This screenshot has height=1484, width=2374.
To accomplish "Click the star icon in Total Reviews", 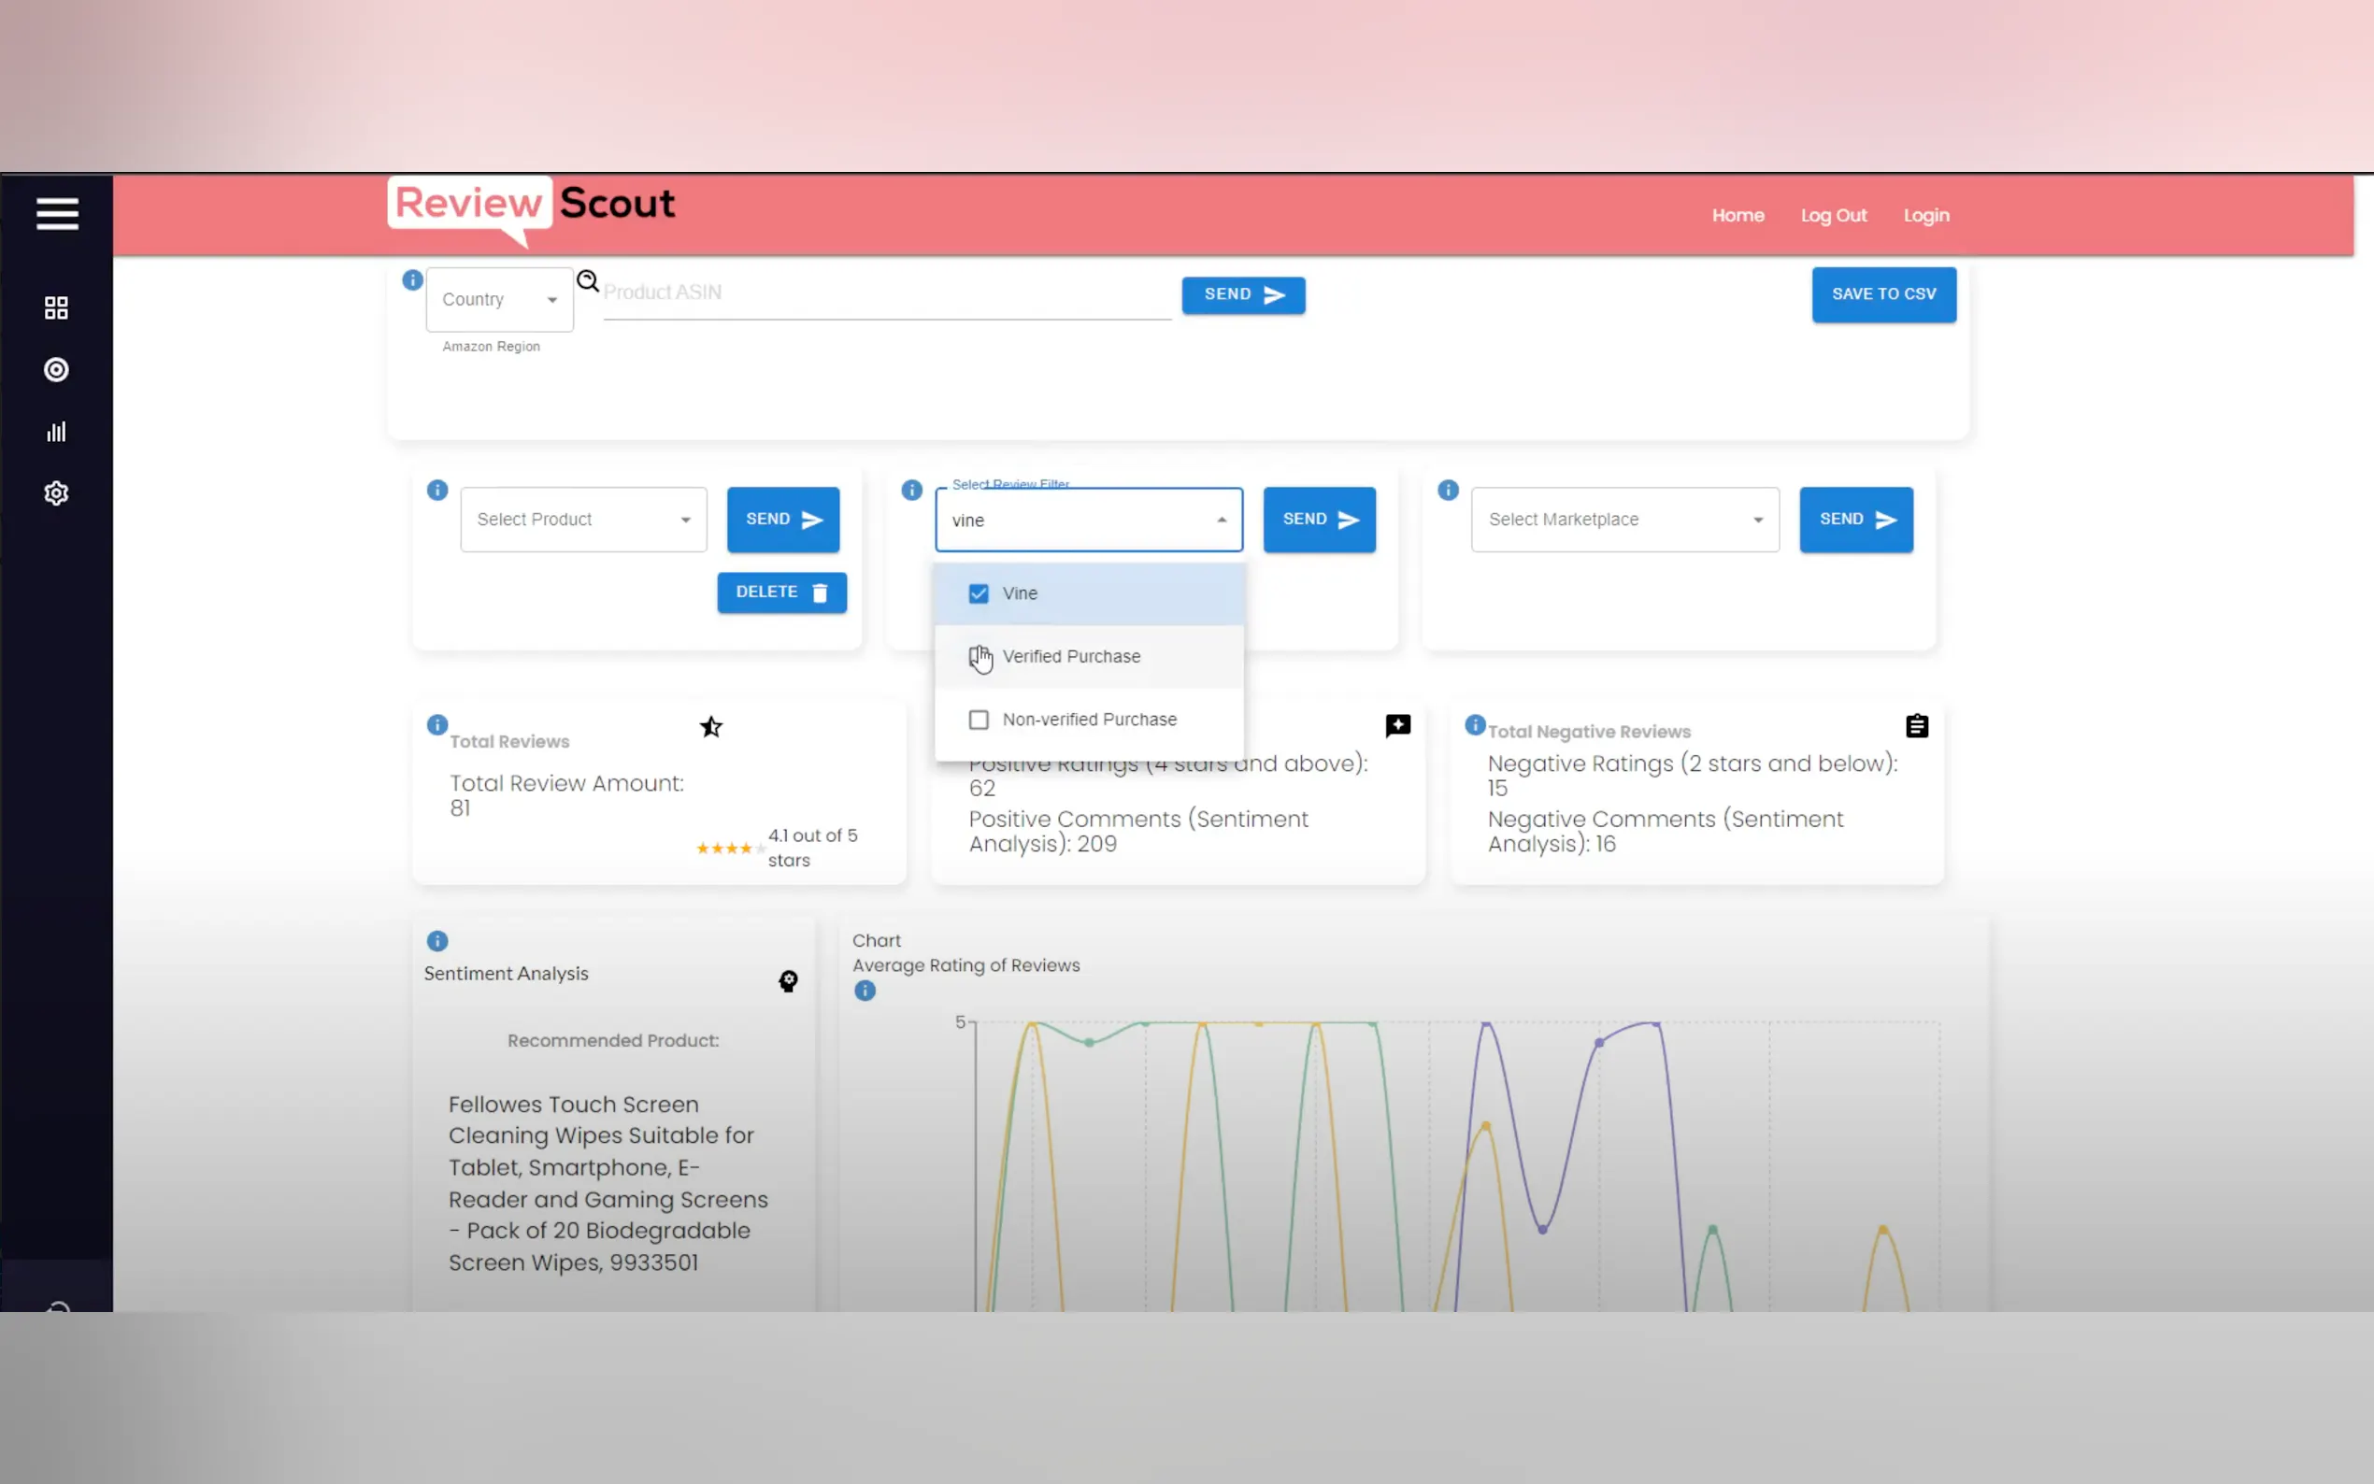I will click(x=710, y=727).
